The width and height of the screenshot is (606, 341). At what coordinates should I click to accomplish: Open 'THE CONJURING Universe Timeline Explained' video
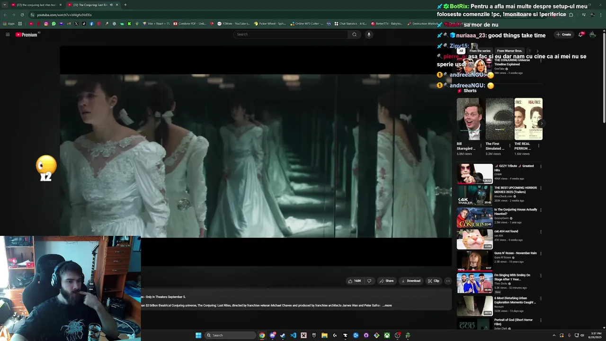(512, 62)
